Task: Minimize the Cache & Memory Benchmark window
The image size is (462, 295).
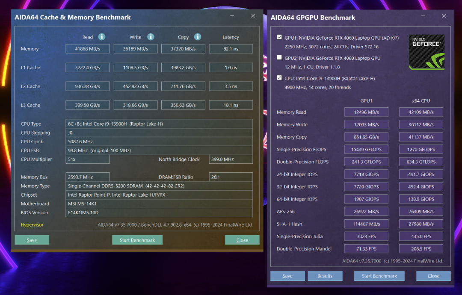Action: pos(232,15)
